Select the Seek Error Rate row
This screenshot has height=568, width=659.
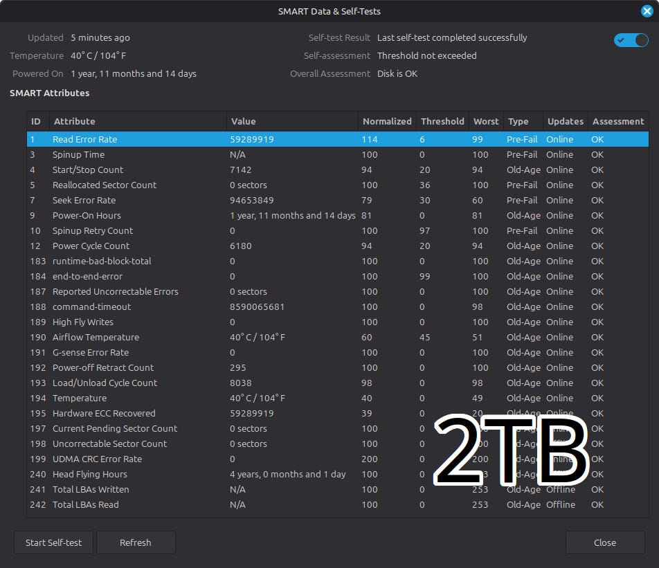(338, 200)
